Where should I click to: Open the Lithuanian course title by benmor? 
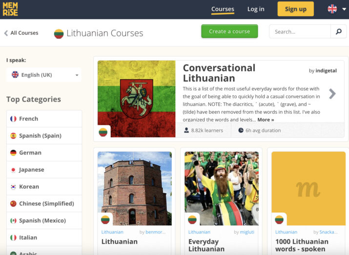pyautogui.click(x=119, y=241)
